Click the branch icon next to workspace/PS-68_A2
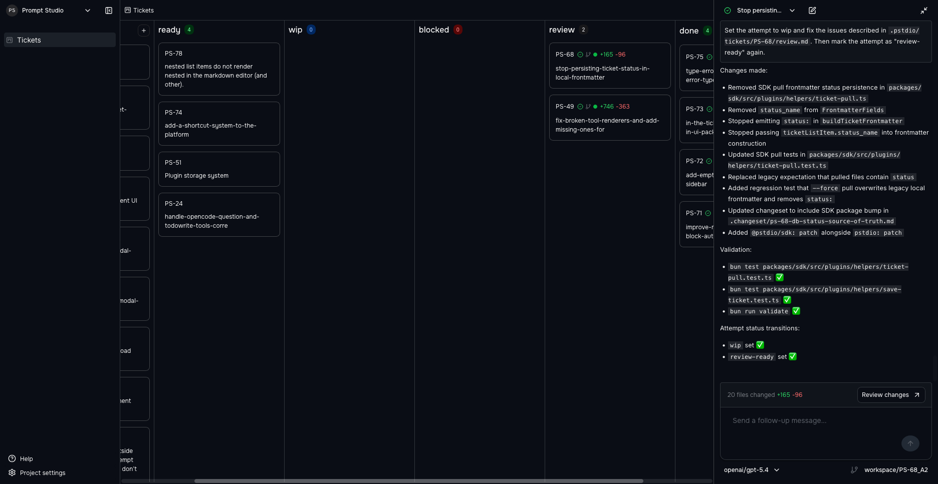The height and width of the screenshot is (484, 938). pyautogui.click(x=854, y=470)
